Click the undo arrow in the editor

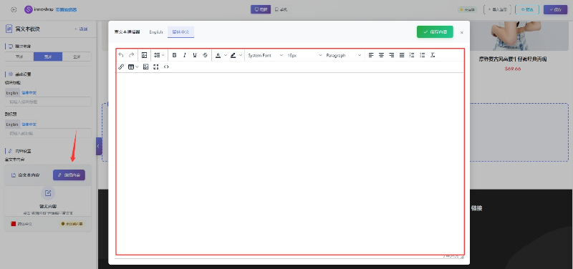click(x=121, y=55)
